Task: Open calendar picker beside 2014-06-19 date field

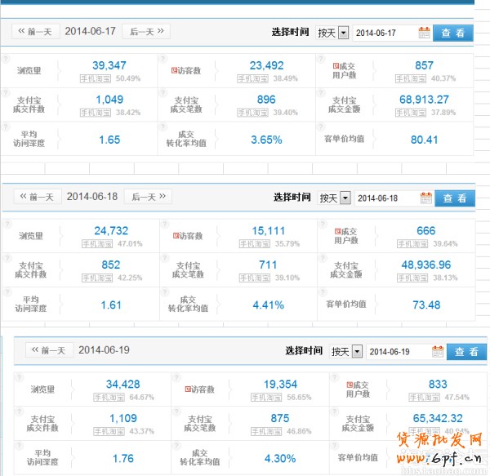Action: click(437, 351)
